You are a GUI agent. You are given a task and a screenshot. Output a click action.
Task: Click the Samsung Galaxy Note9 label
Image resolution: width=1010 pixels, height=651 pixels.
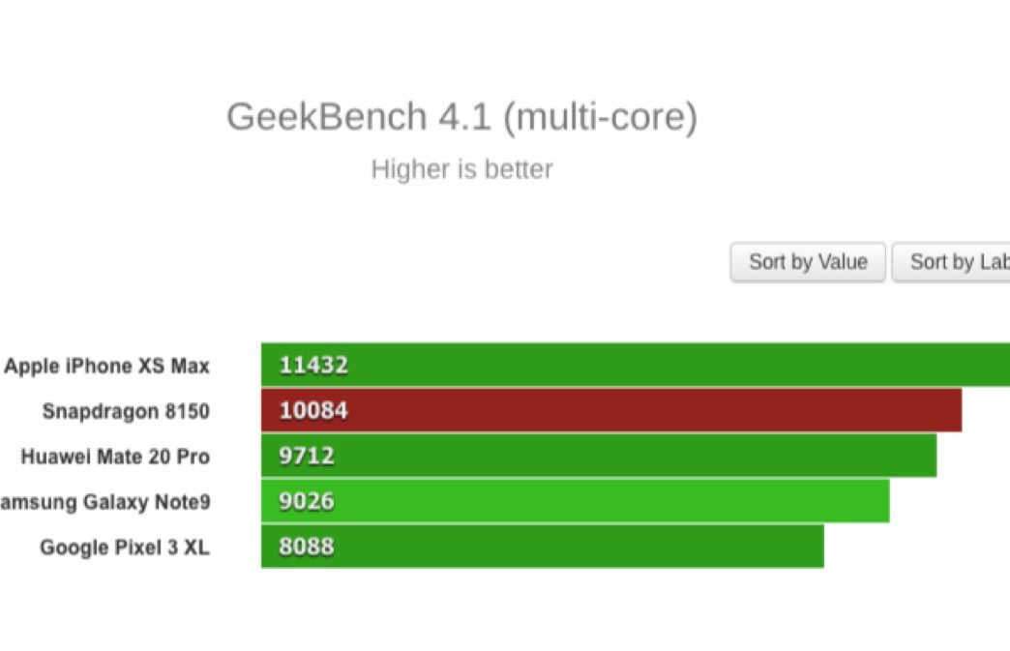(104, 502)
